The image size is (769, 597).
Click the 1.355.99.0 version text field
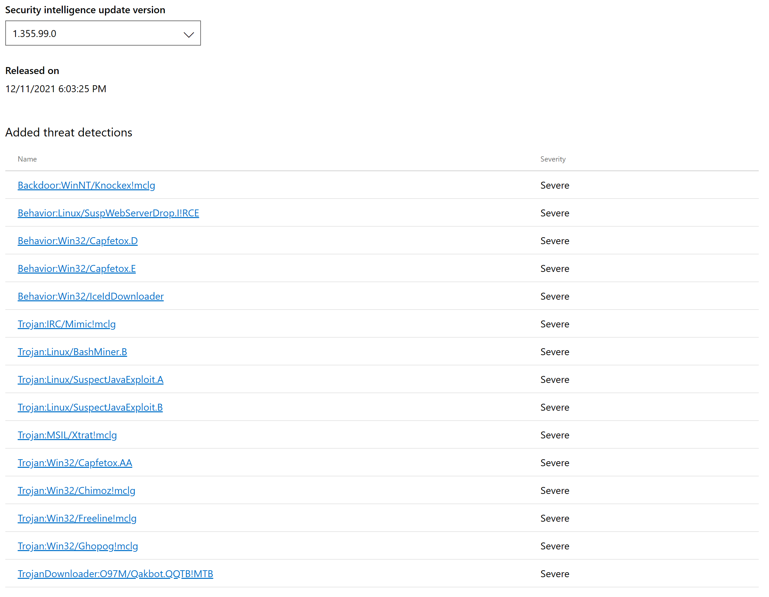[x=34, y=34]
